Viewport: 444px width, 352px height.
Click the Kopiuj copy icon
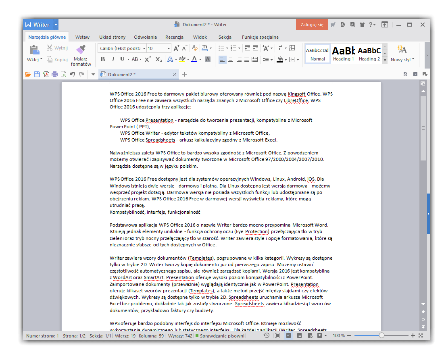(50, 59)
